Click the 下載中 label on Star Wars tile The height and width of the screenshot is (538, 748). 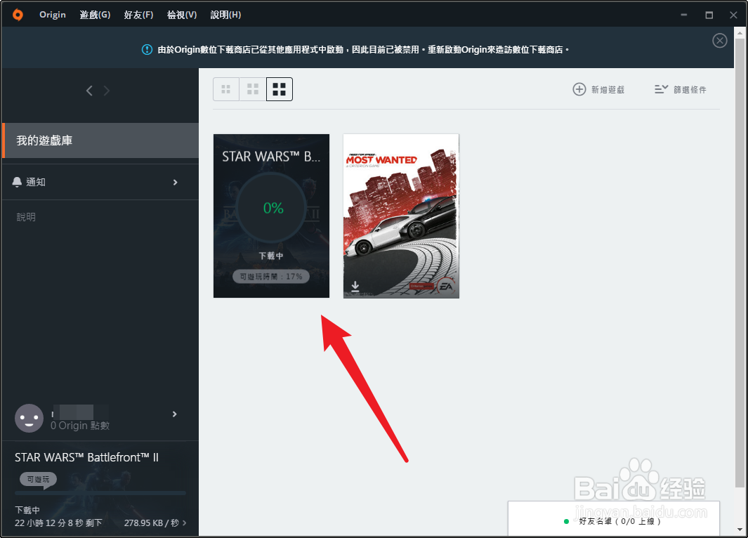(x=271, y=256)
